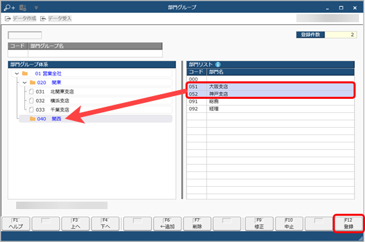
Task: Click the F7 削除 button
Action: pyautogui.click(x=197, y=224)
